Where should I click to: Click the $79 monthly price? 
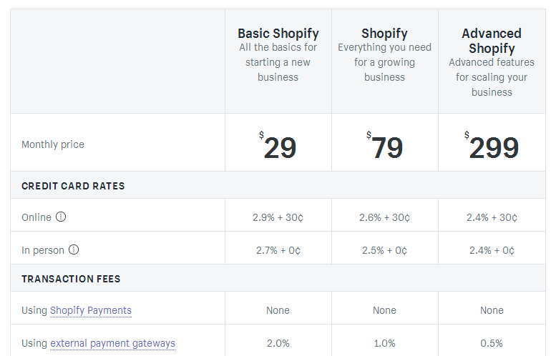pyautogui.click(x=385, y=146)
